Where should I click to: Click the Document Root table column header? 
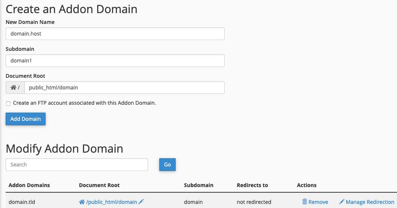(x=99, y=185)
